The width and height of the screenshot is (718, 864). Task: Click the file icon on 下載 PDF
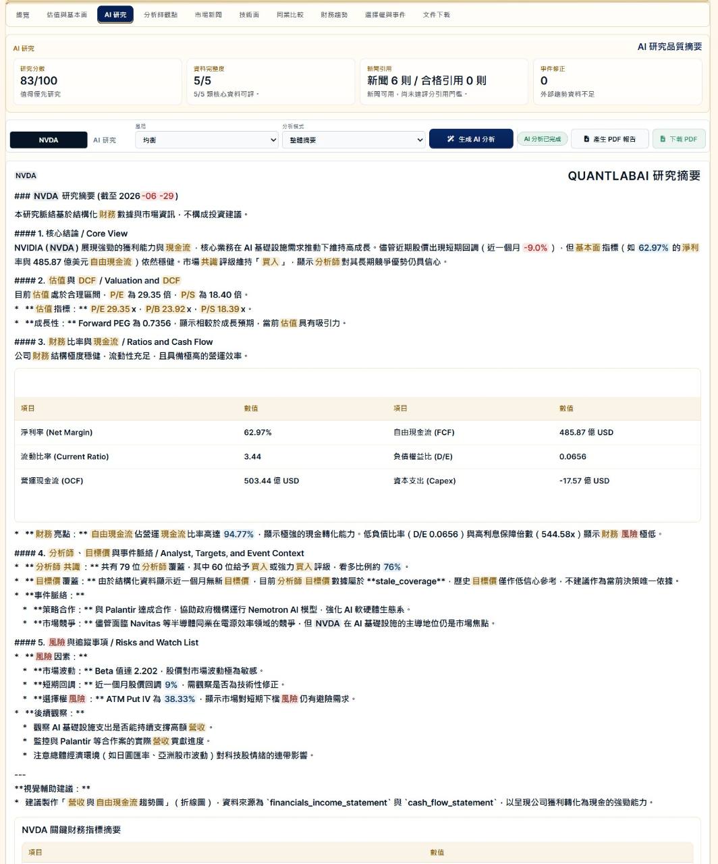pos(663,139)
